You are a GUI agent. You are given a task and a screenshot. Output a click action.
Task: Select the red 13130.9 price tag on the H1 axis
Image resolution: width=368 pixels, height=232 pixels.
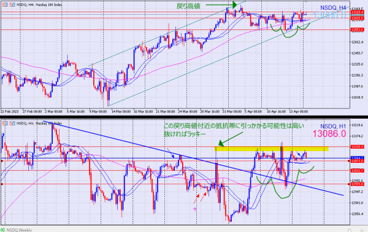pyautogui.click(x=358, y=147)
